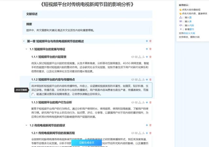
Task: Collapse 第一章 短视频平台与传统电视新闻节目的概述
Action: (24, 41)
